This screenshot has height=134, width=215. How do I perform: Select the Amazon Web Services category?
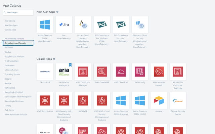pos(14,39)
